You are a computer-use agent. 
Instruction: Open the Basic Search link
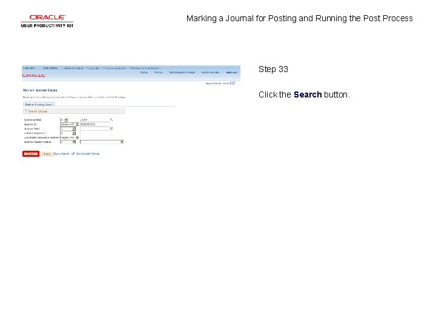(x=61, y=154)
